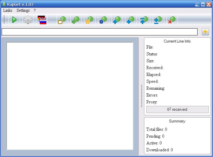Maximize the RapGet window
The image size is (213, 157).
tap(203, 4)
